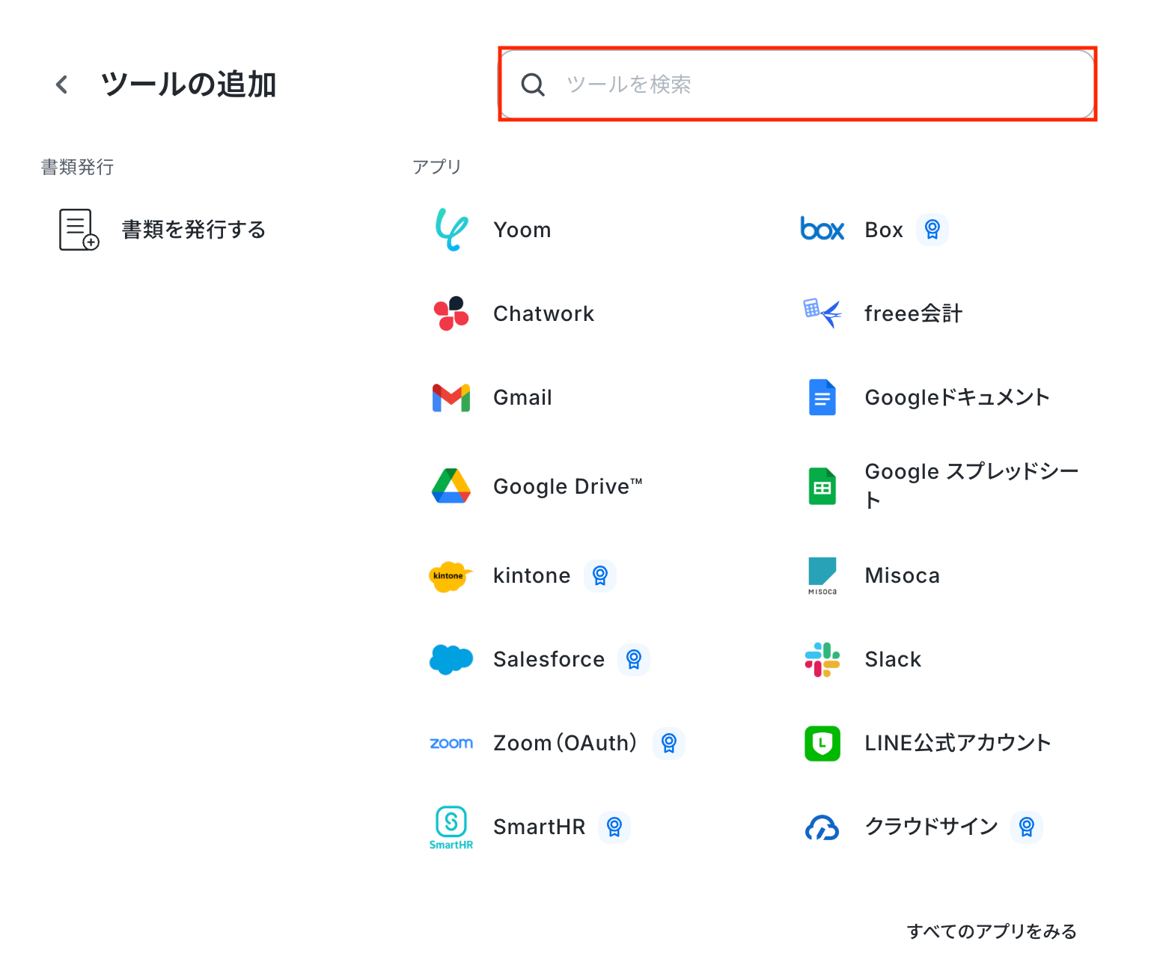Image resolution: width=1154 pixels, height=980 pixels.
Task: Click the Gmail envelope icon
Action: click(451, 397)
